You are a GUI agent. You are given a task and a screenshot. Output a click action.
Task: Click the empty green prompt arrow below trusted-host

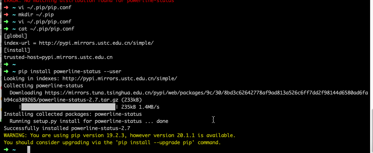tap(6, 64)
